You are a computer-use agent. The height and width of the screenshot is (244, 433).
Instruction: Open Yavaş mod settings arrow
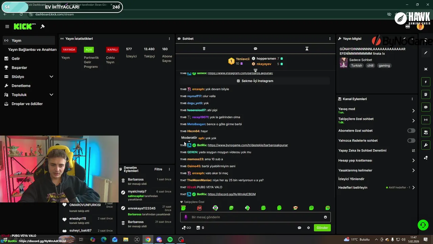click(x=413, y=111)
